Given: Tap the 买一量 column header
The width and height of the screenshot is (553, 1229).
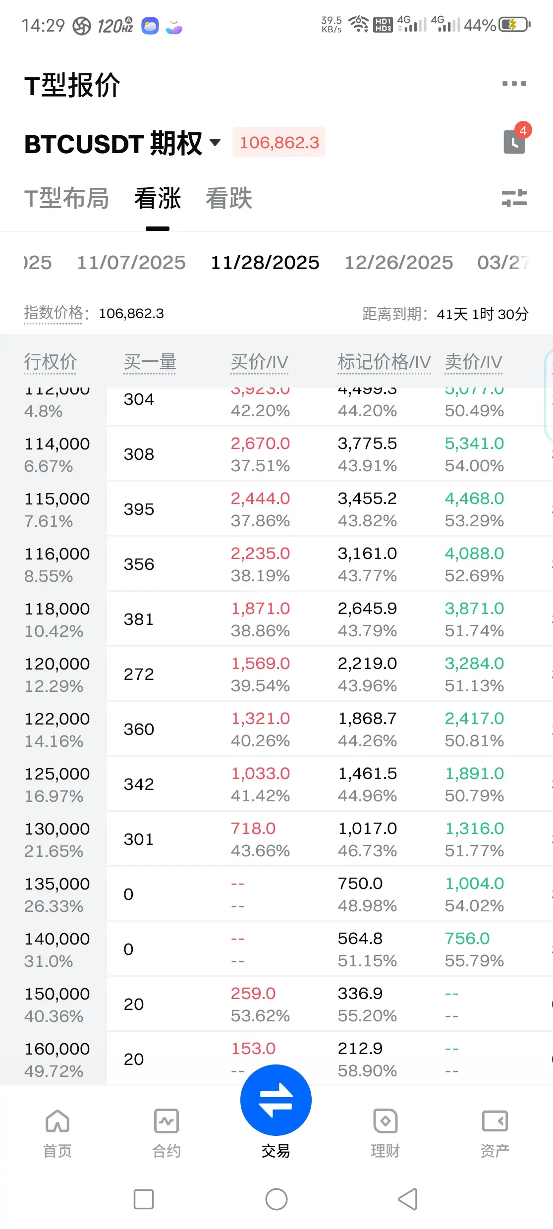Looking at the screenshot, I should [150, 362].
